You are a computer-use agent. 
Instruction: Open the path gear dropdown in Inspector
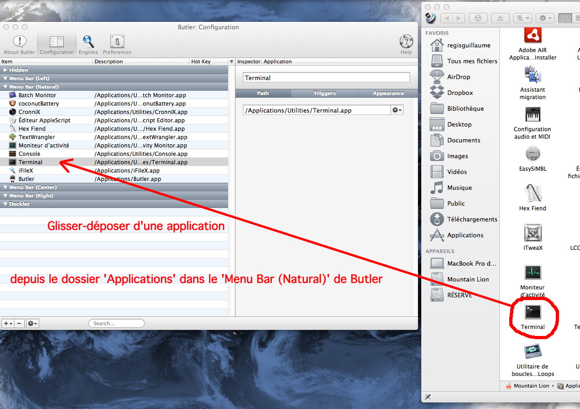click(397, 110)
